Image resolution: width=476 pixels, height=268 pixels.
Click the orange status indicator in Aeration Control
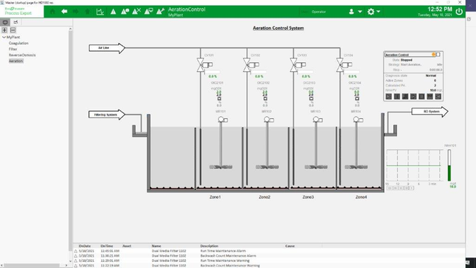434,54
